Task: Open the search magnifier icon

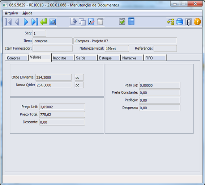Action: pyautogui.click(x=52, y=22)
